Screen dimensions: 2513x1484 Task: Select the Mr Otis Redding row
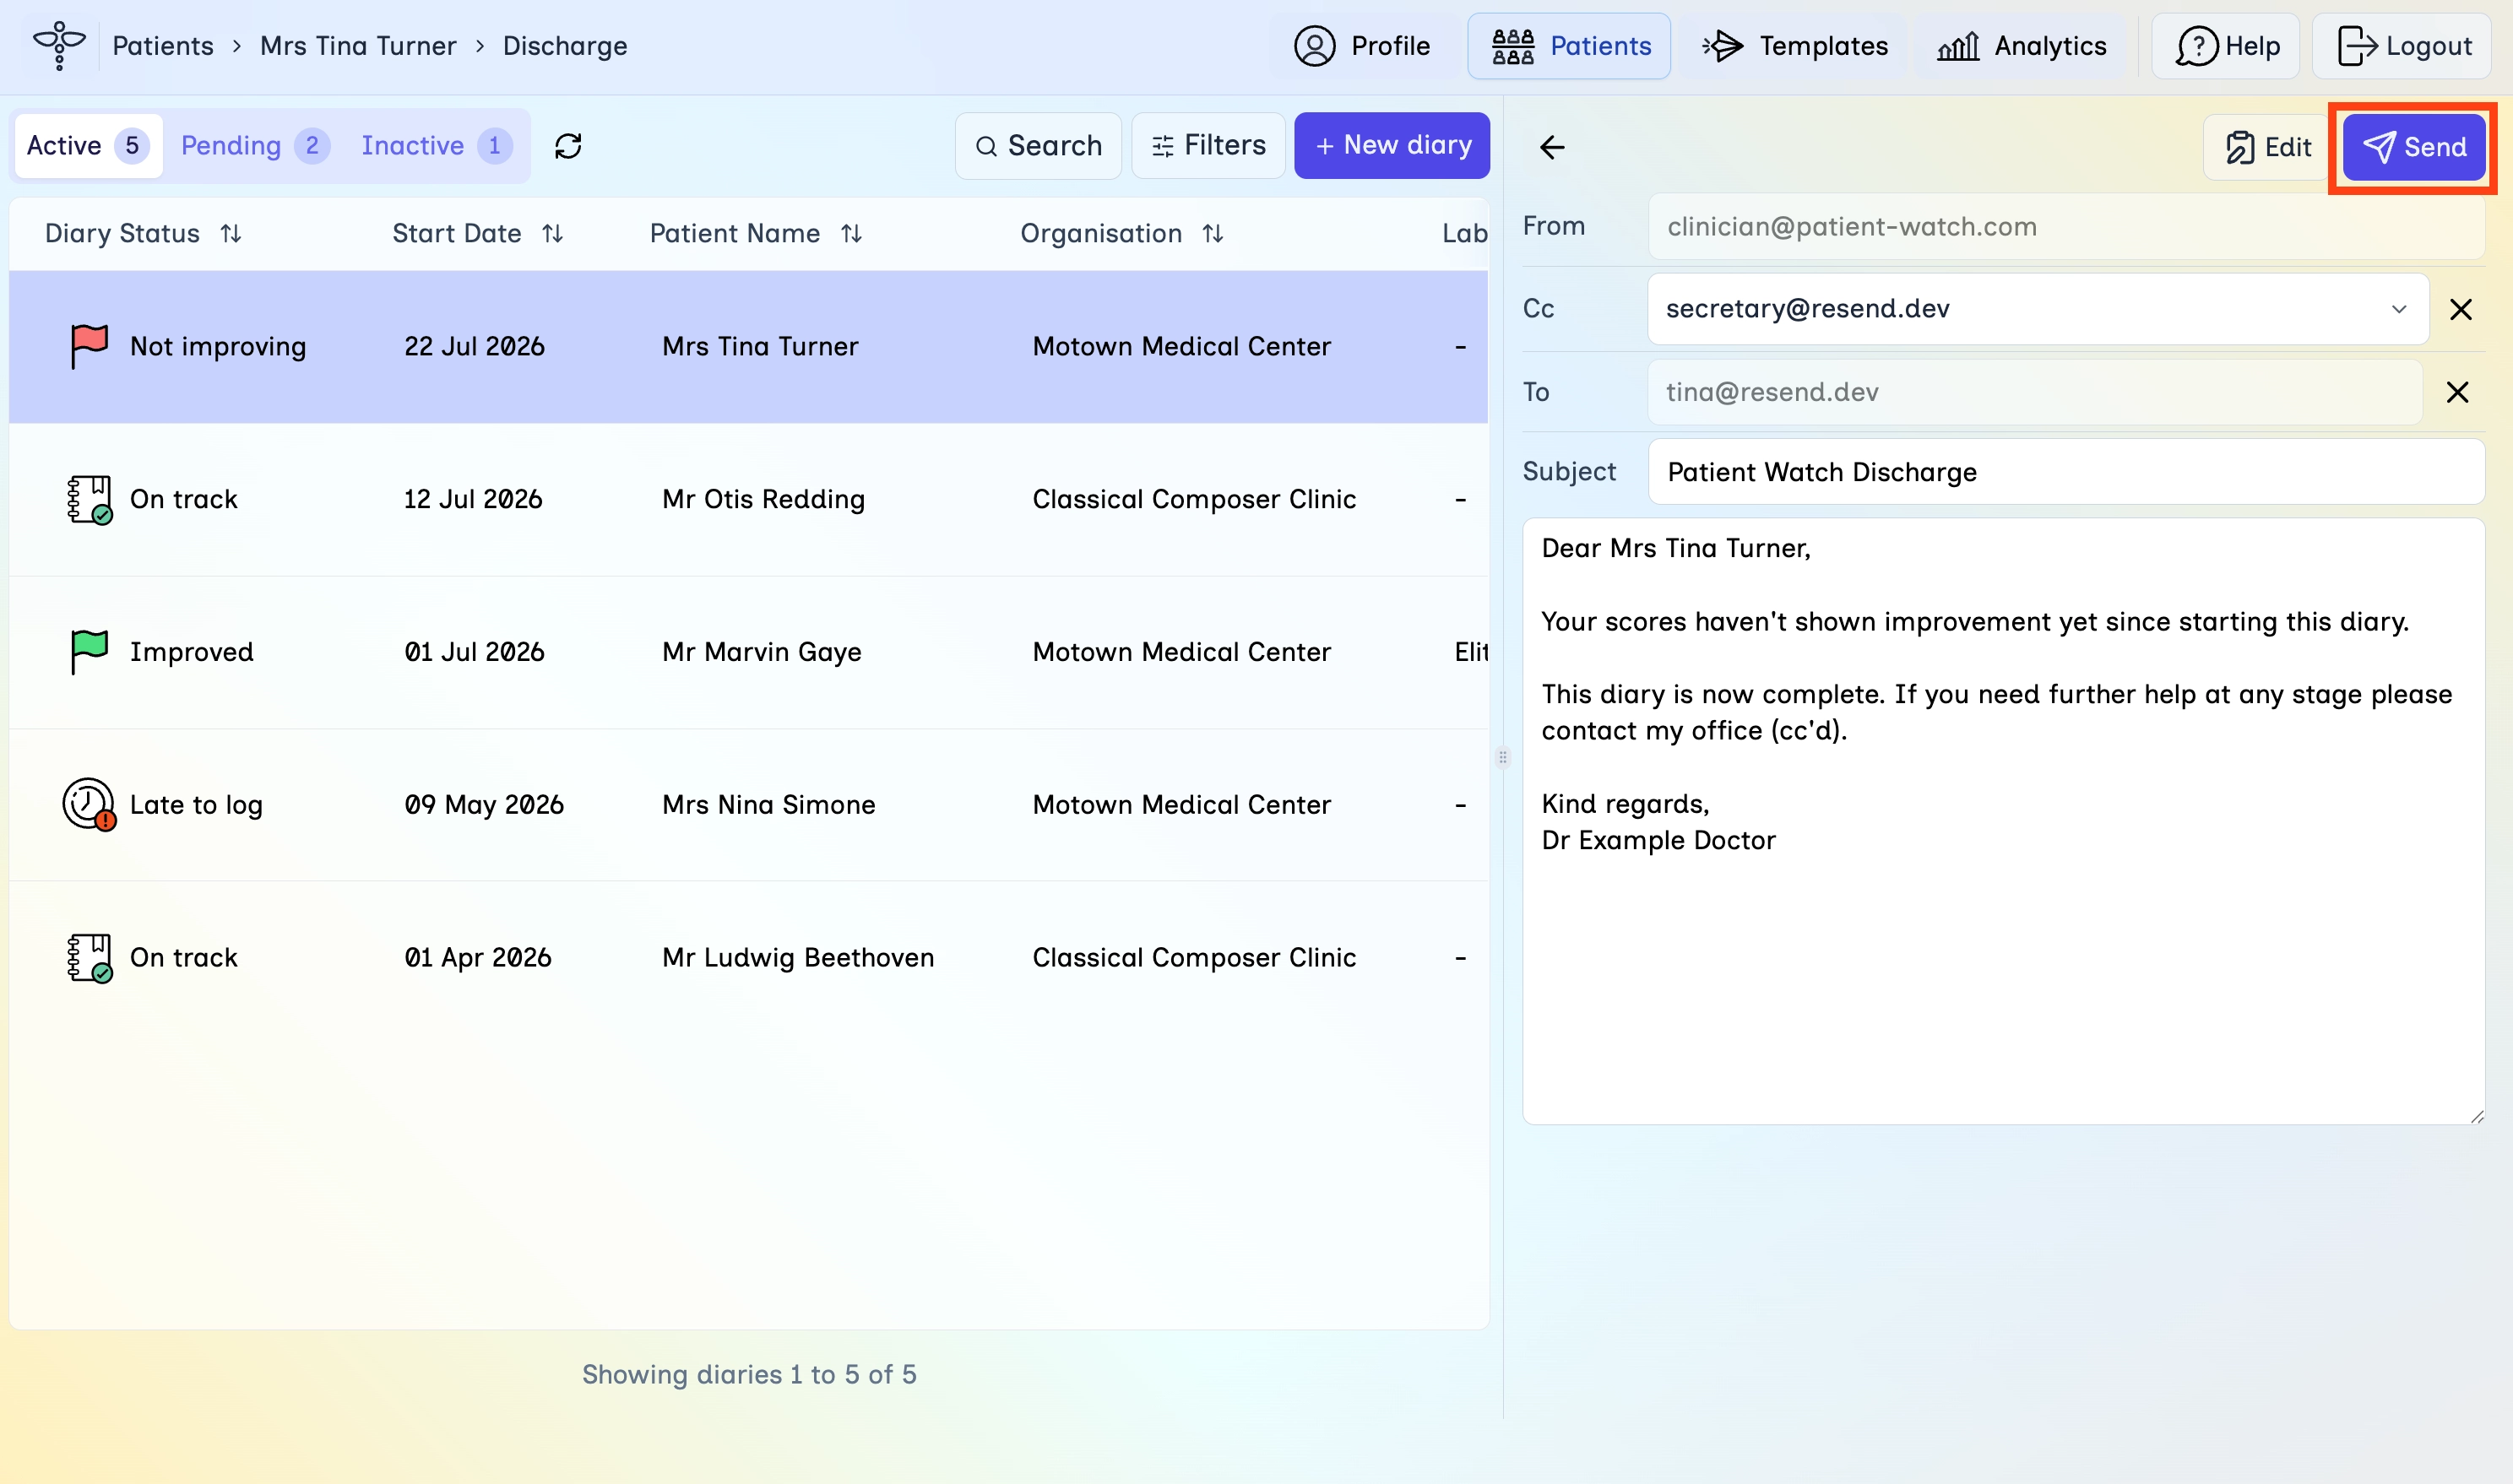click(748, 499)
